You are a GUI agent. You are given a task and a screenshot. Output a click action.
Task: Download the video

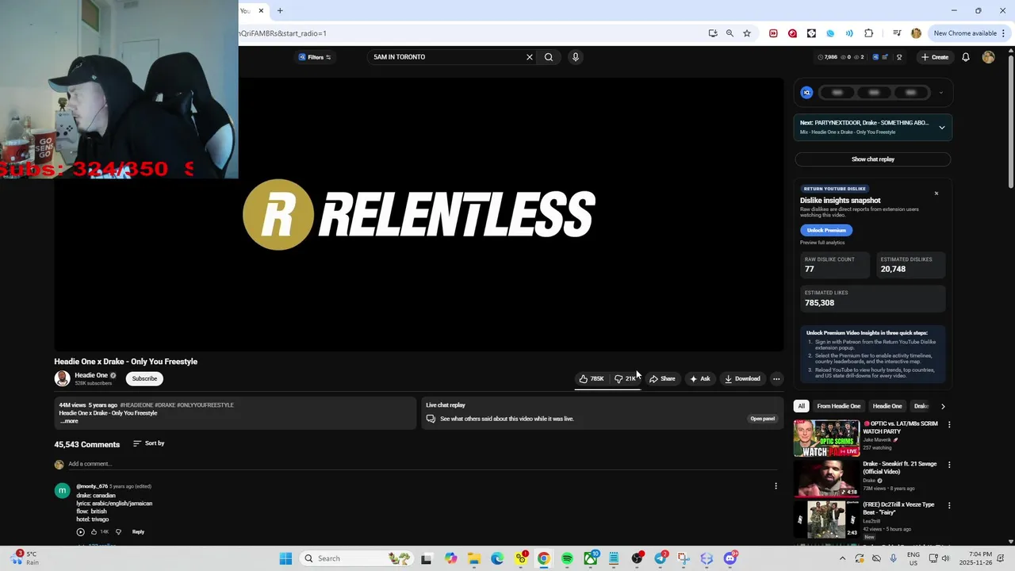point(742,379)
